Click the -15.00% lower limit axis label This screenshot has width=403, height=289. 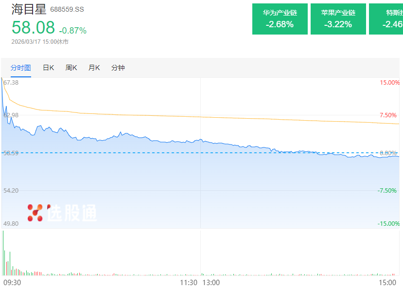pyautogui.click(x=388, y=224)
